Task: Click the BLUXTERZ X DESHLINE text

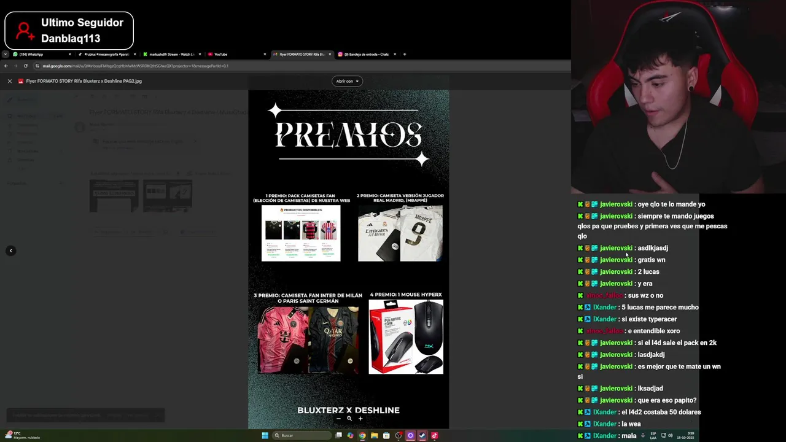Action: click(348, 410)
